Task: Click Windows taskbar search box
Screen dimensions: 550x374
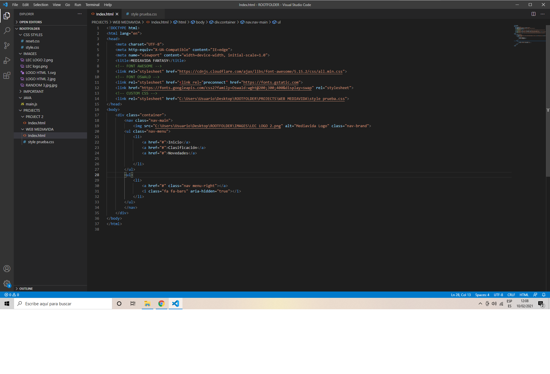Action: coord(63,304)
